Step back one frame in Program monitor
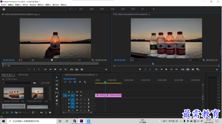The height and width of the screenshot is (124, 222). pos(161,69)
